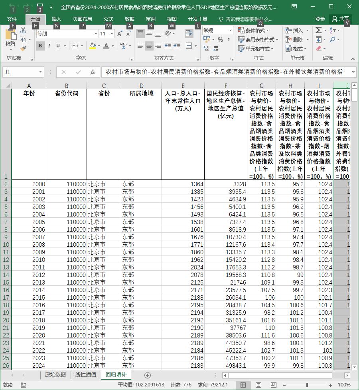Click the Wrap Text icon
Image resolution: width=359 pixels, height=390 pixels.
189,33
